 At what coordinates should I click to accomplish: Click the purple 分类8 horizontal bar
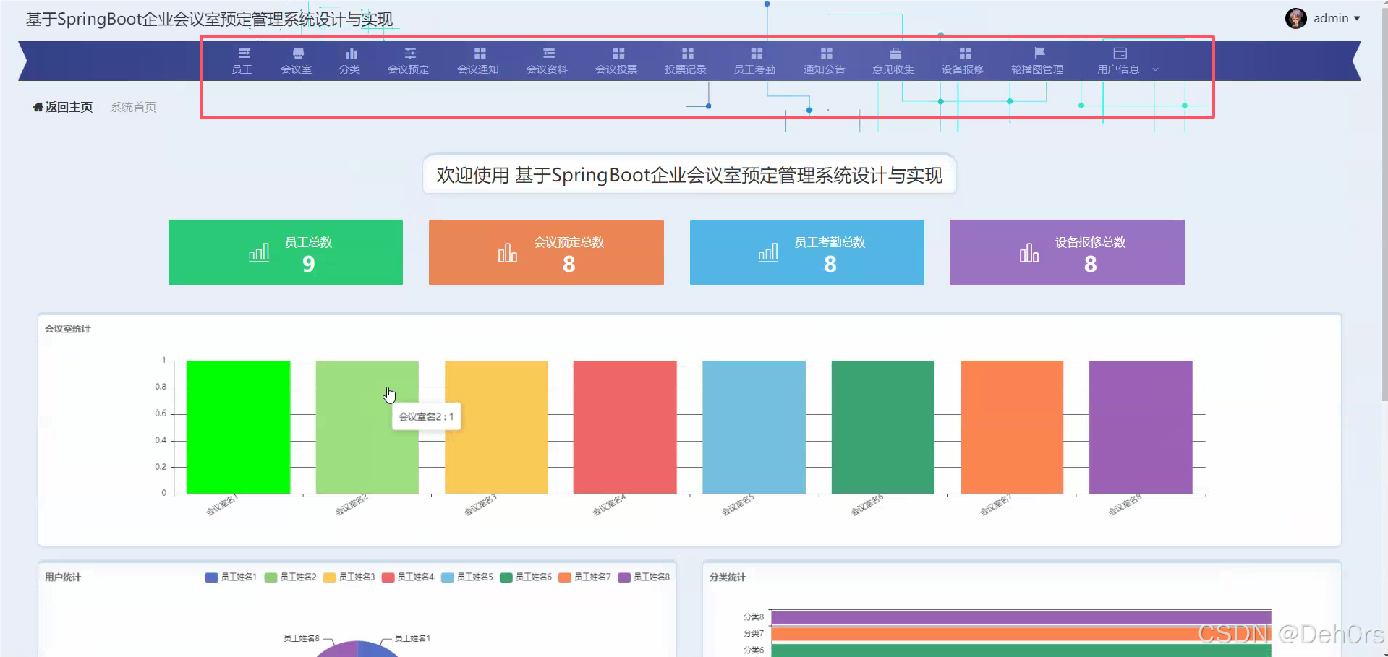tap(1021, 617)
